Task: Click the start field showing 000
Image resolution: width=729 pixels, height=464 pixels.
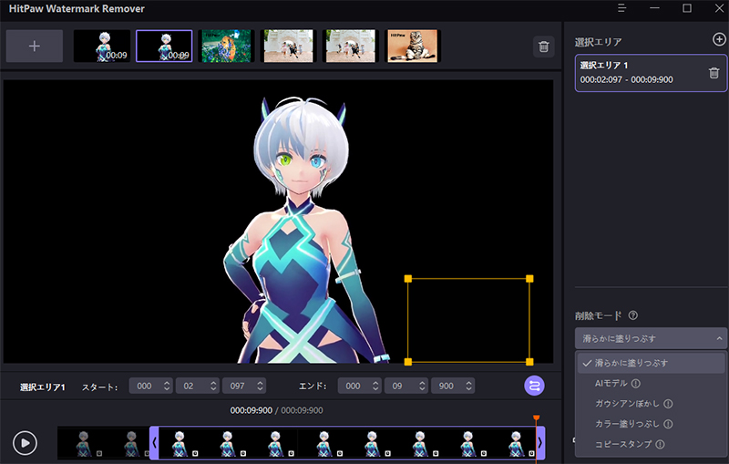Action: coord(150,386)
